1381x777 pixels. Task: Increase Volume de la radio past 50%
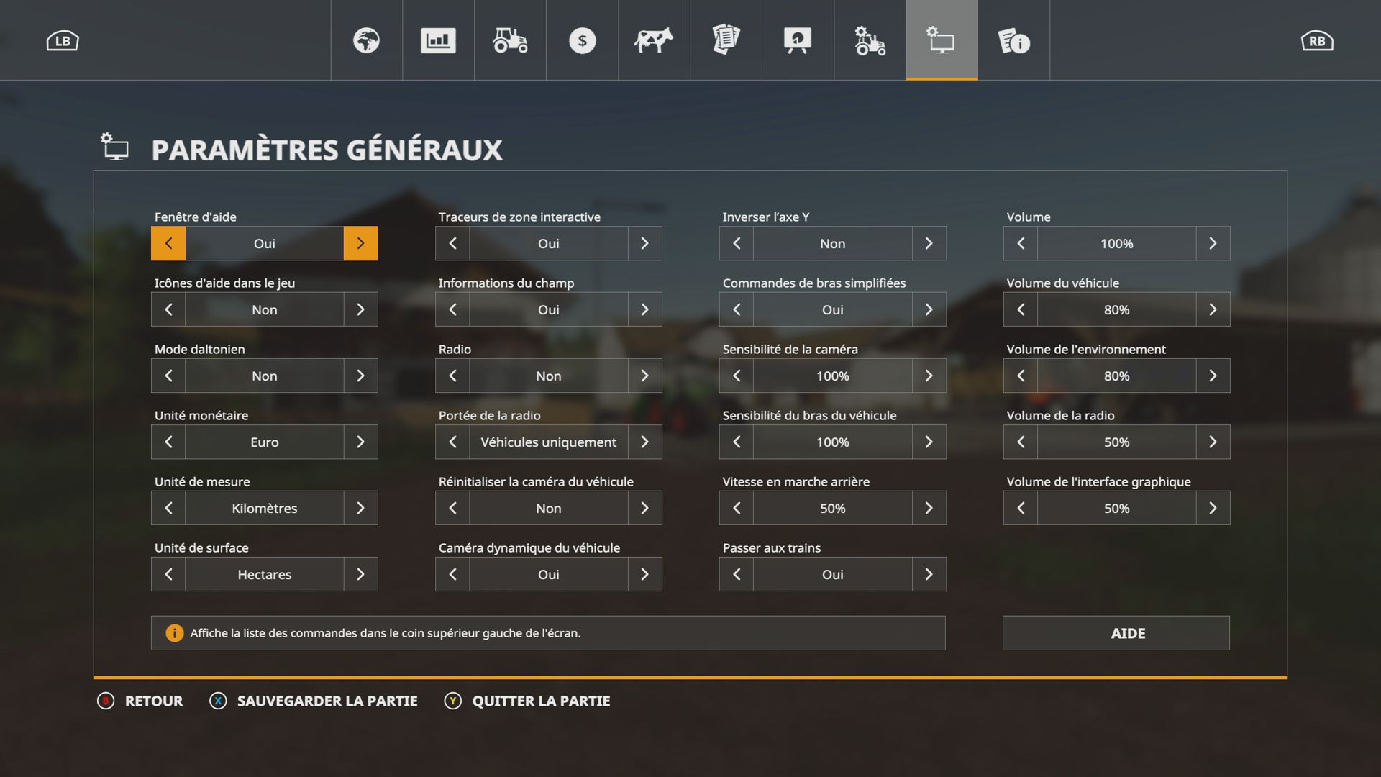point(1213,442)
